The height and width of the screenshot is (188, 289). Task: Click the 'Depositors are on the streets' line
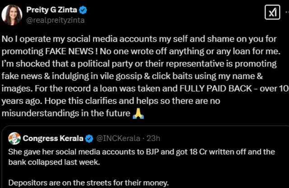coord(89,183)
